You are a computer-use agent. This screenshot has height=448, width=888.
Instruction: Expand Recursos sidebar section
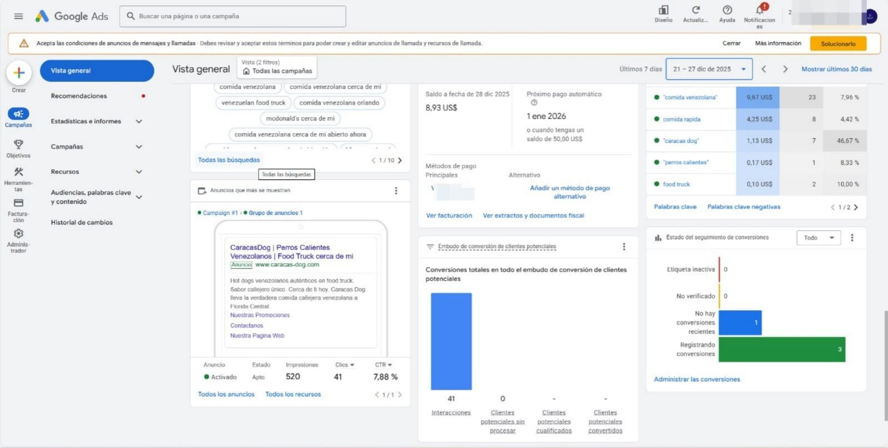139,172
